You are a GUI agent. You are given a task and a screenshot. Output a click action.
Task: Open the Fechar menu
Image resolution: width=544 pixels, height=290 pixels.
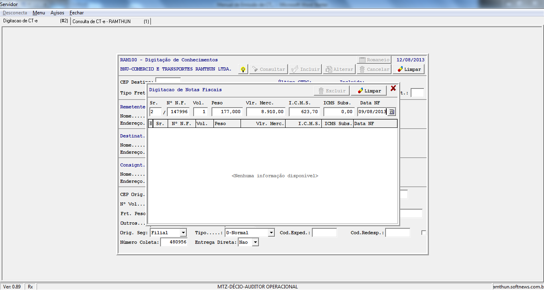[x=76, y=13]
